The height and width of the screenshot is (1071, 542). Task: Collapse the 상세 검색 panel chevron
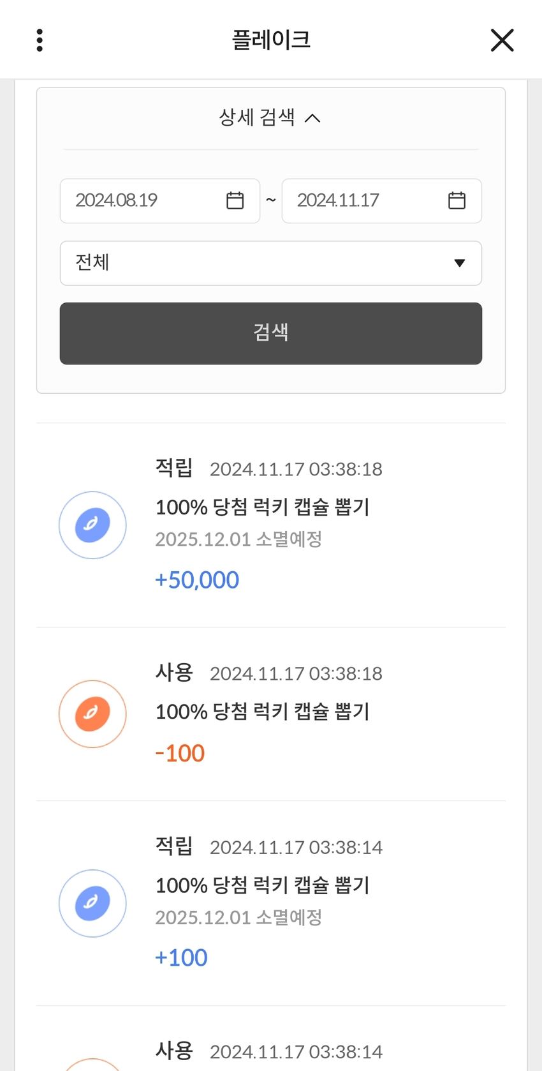(x=312, y=118)
